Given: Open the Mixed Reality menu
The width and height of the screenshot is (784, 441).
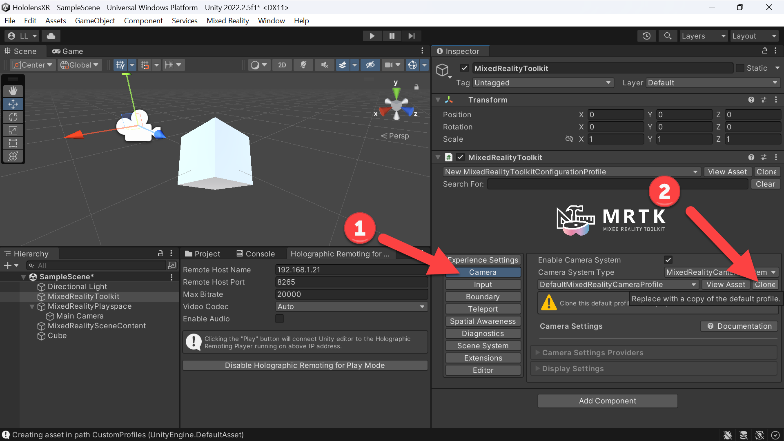Looking at the screenshot, I should click(x=227, y=21).
